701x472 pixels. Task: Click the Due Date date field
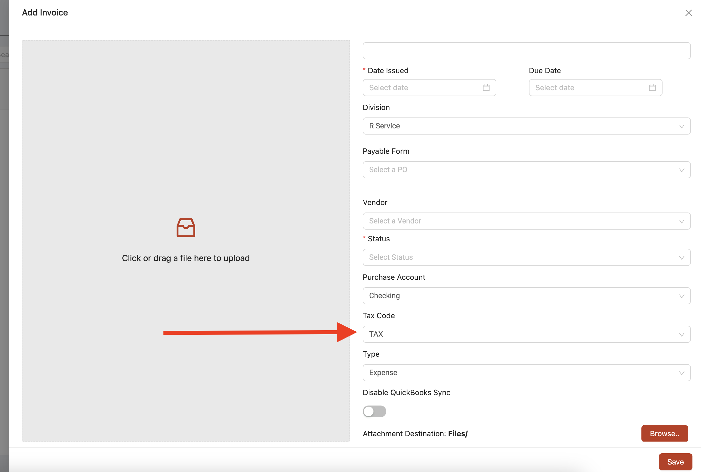click(x=595, y=88)
